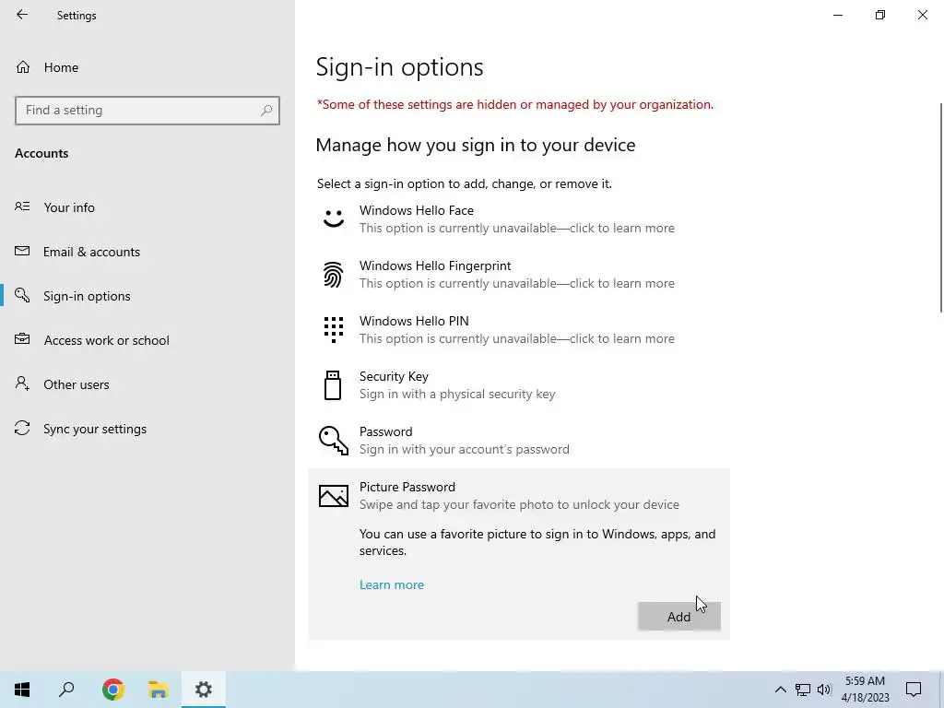
Task: Click the Other users person-plus icon
Action: pos(22,383)
